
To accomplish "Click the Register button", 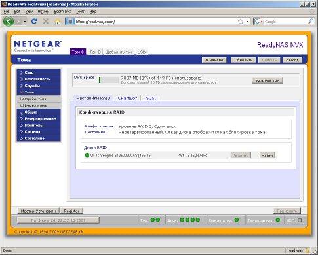I will pos(71,211).
